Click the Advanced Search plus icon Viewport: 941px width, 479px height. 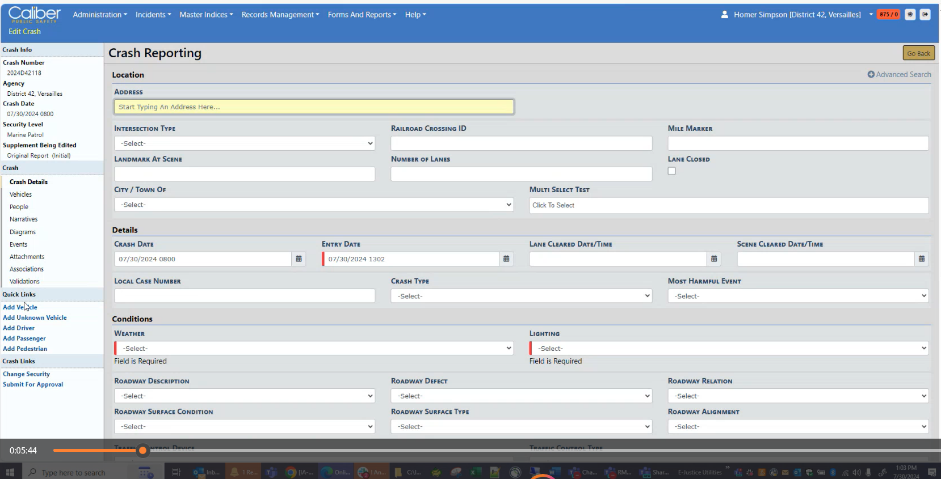pos(871,74)
